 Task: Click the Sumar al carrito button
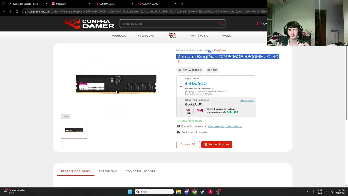coord(217,145)
